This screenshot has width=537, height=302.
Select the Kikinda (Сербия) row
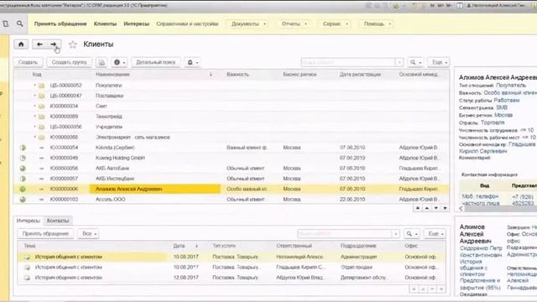(x=232, y=148)
